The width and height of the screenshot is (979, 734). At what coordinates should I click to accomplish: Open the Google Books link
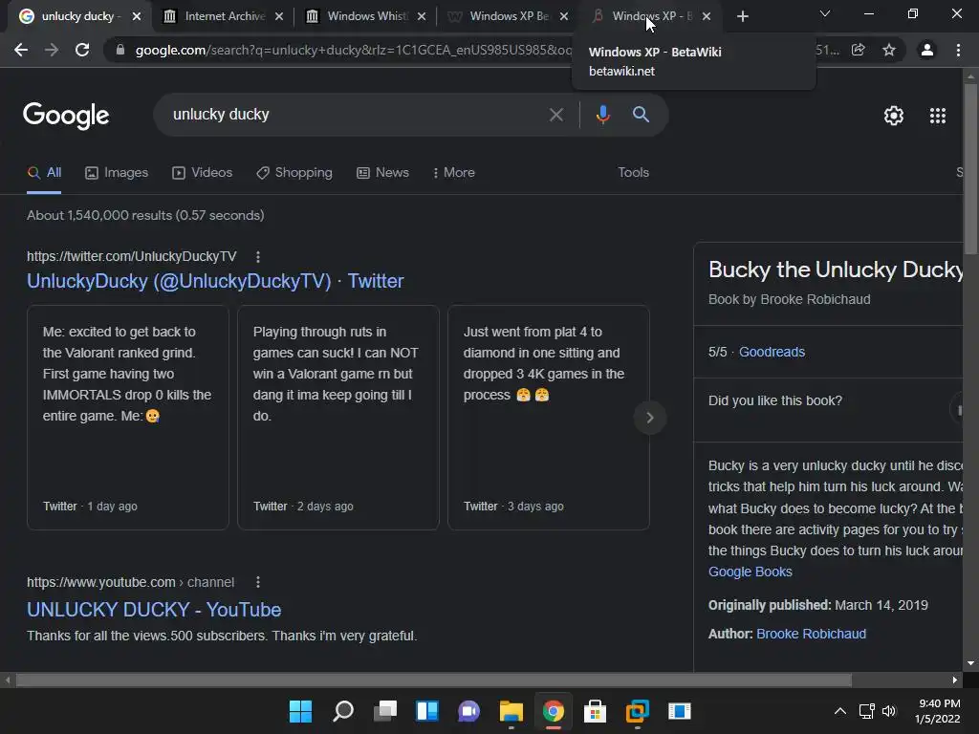pyautogui.click(x=750, y=572)
